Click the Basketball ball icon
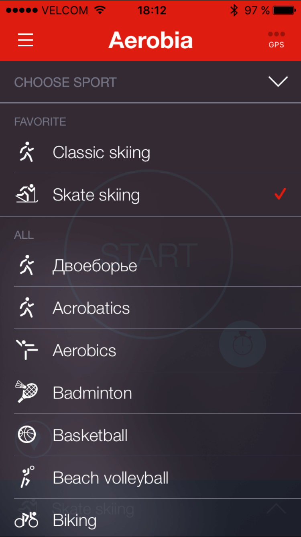 click(x=27, y=435)
